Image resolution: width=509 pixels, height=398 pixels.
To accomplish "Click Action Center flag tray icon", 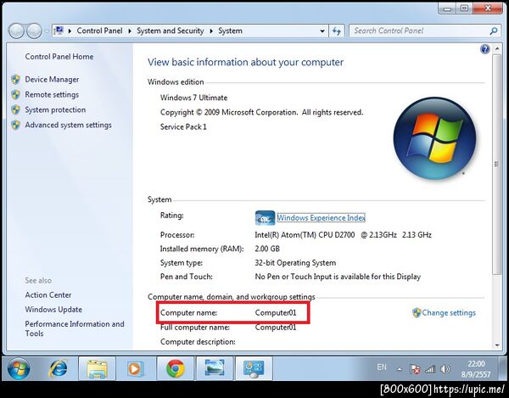I will (415, 369).
